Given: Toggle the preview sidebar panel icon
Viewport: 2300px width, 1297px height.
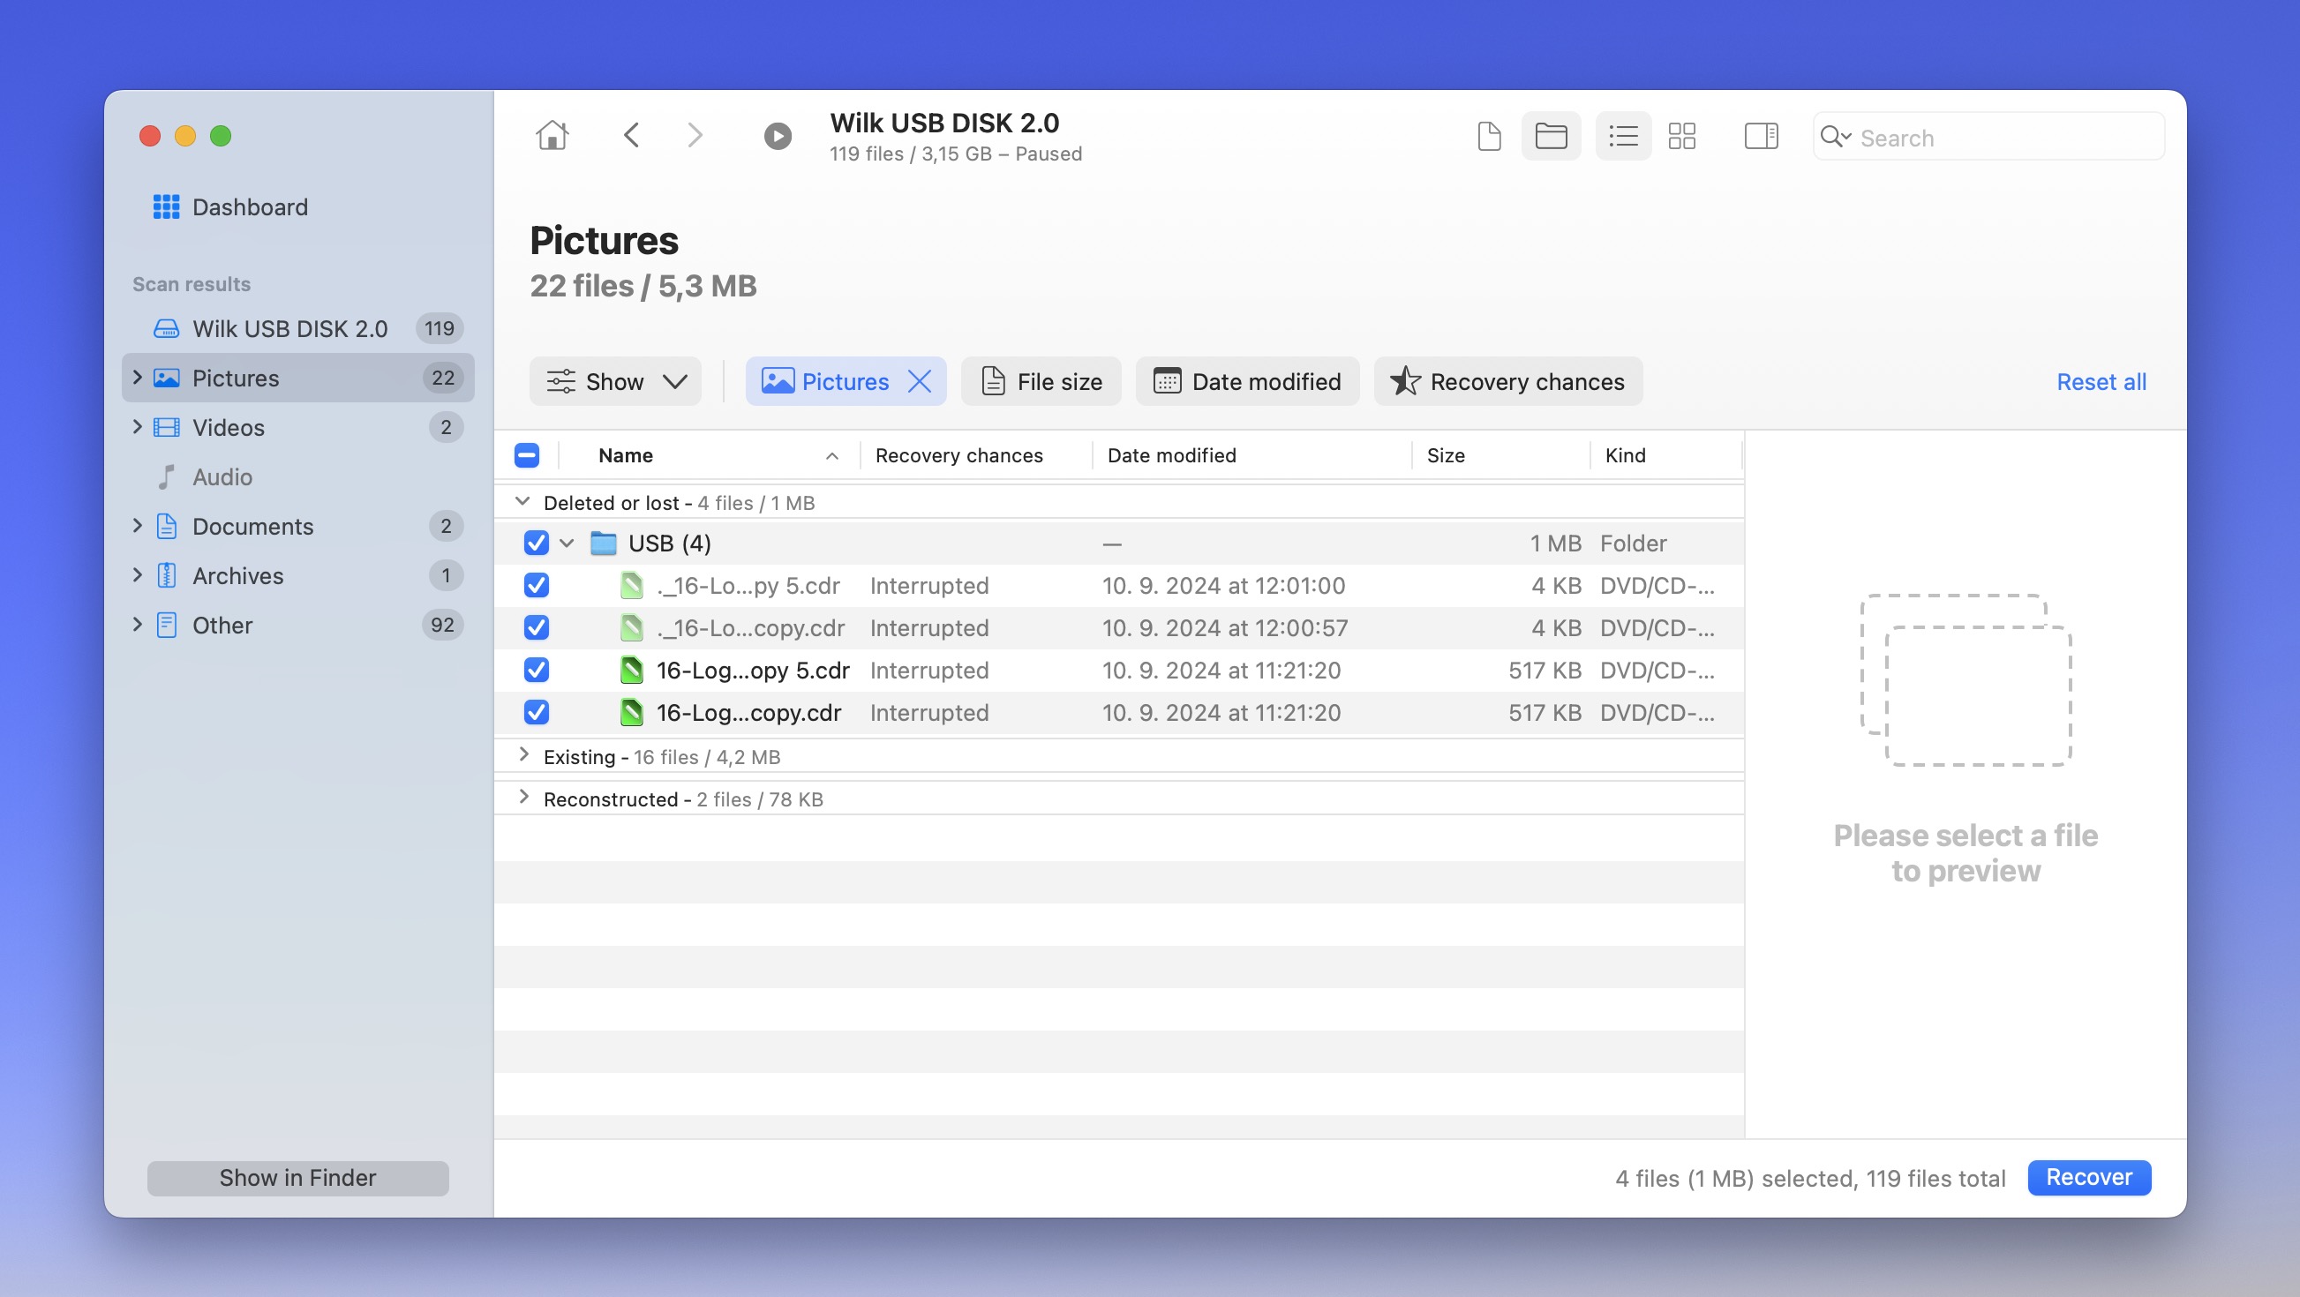Looking at the screenshot, I should tap(1761, 137).
